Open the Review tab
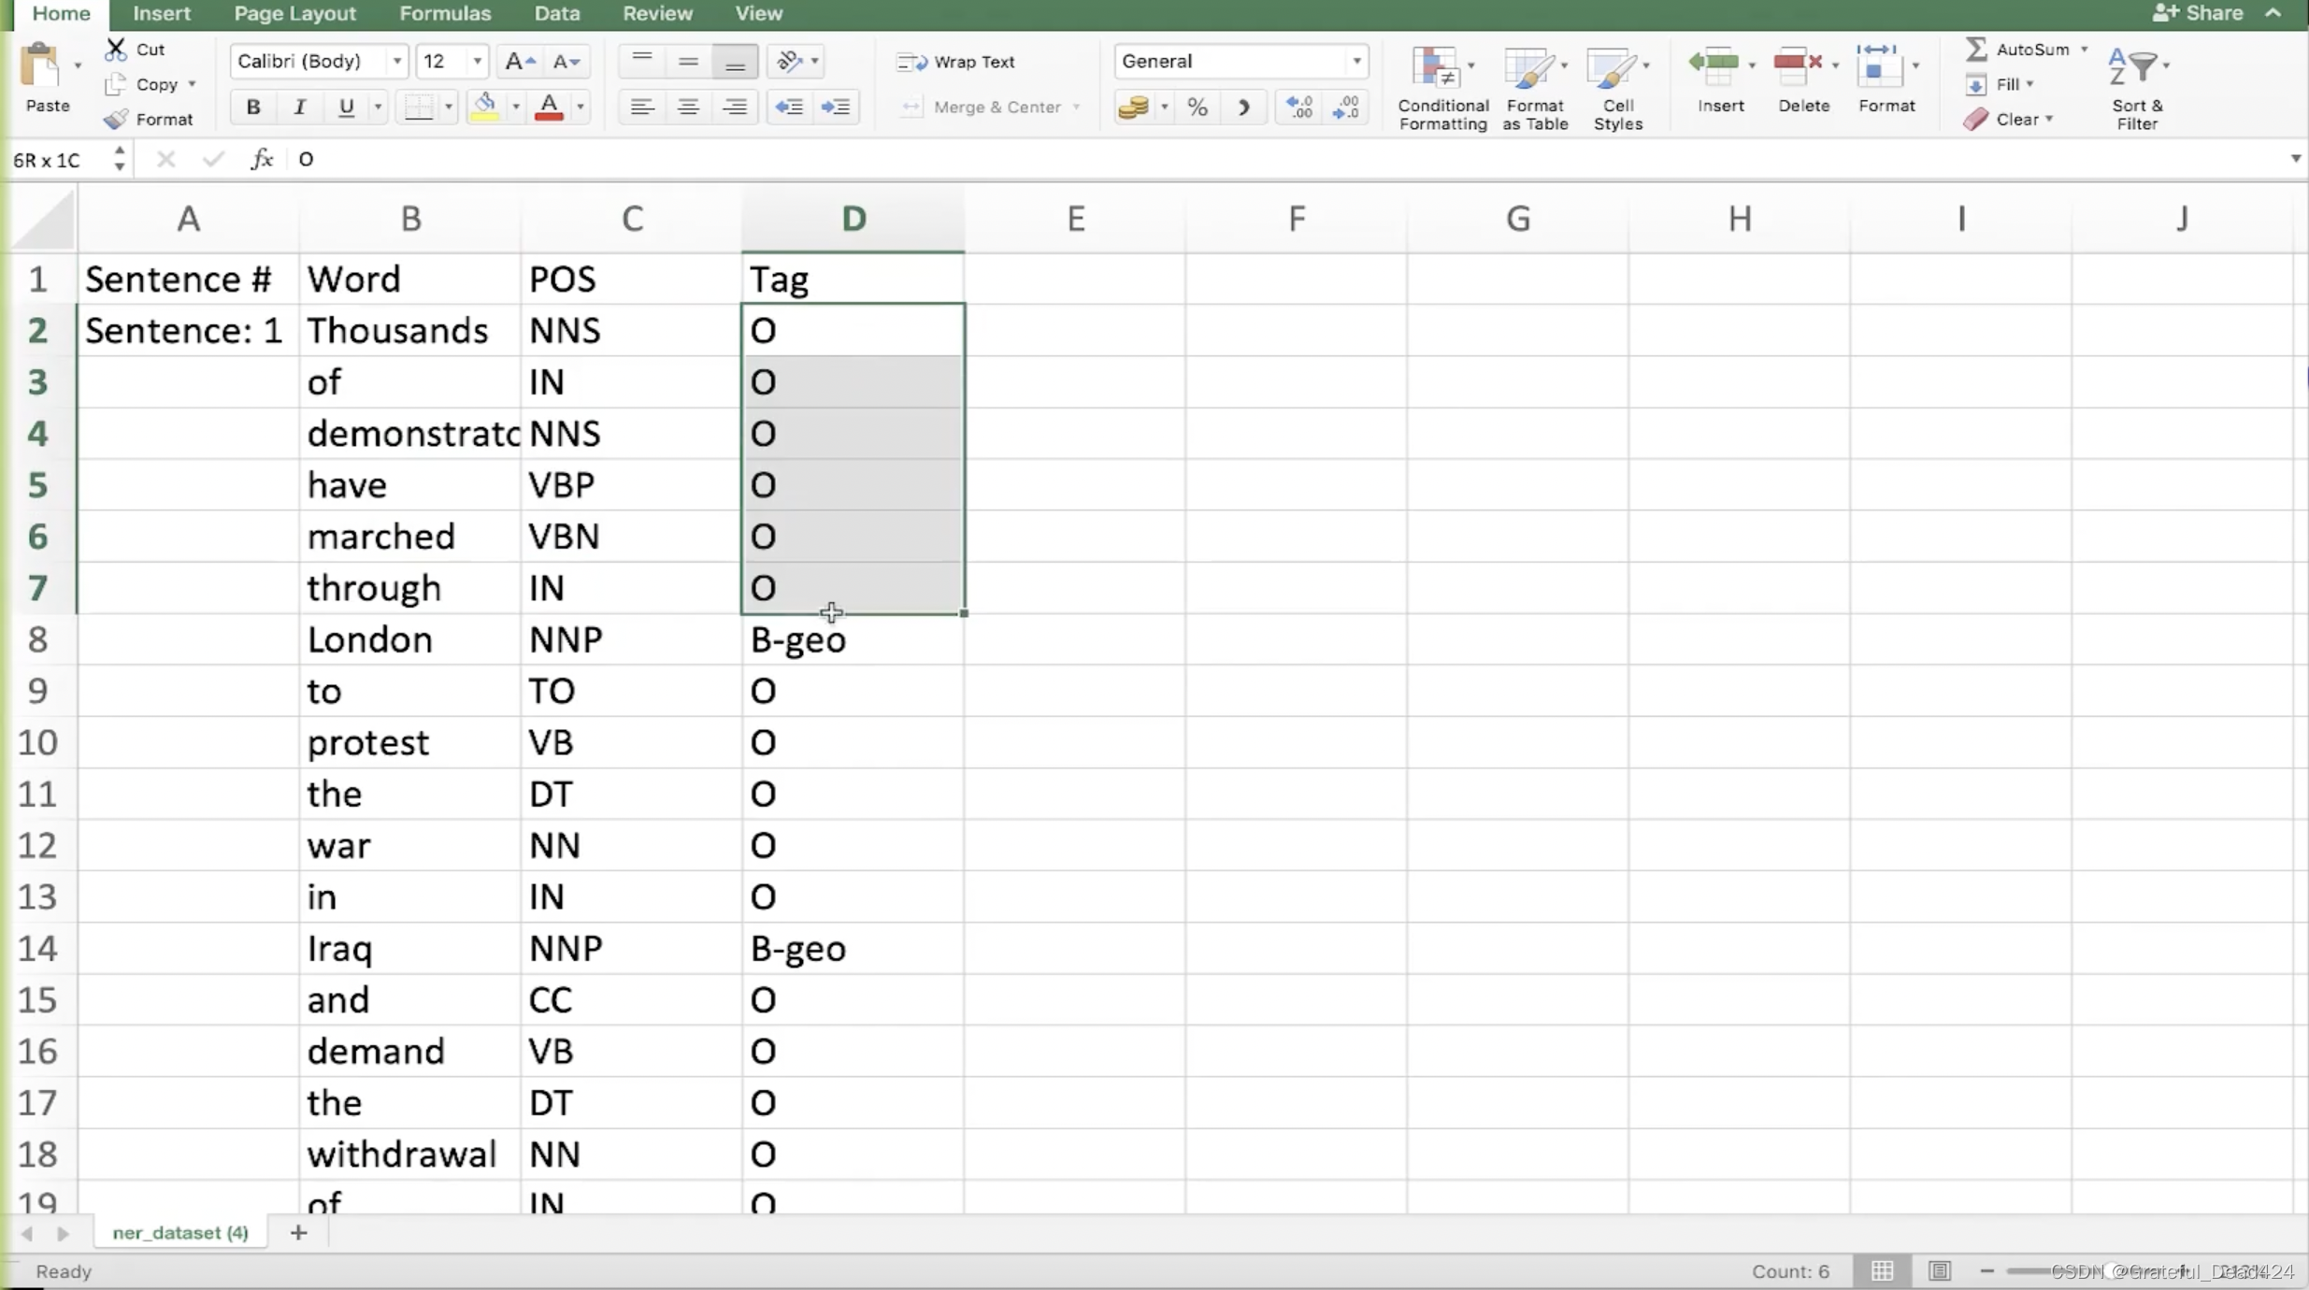Image resolution: width=2309 pixels, height=1290 pixels. click(657, 13)
